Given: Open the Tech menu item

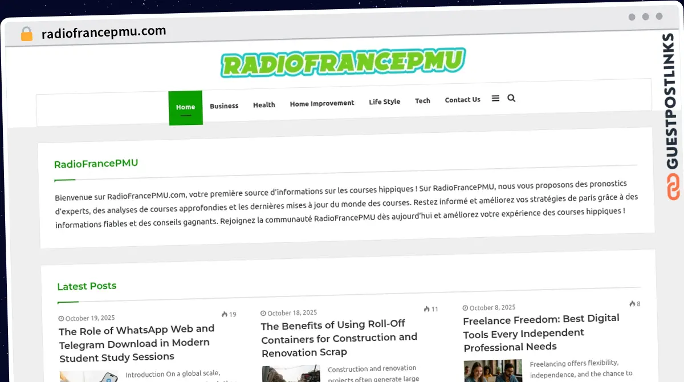Looking at the screenshot, I should click(422, 101).
